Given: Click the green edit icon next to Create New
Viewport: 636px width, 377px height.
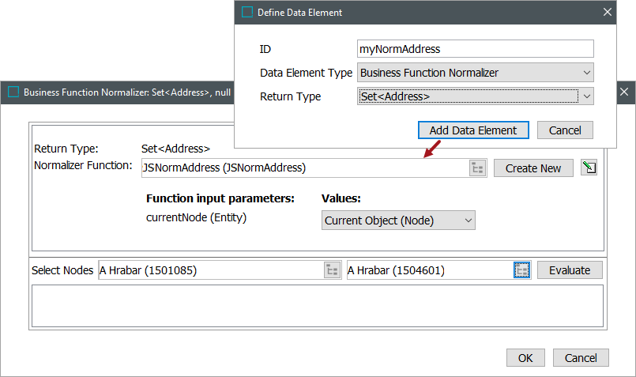Looking at the screenshot, I should pyautogui.click(x=589, y=168).
